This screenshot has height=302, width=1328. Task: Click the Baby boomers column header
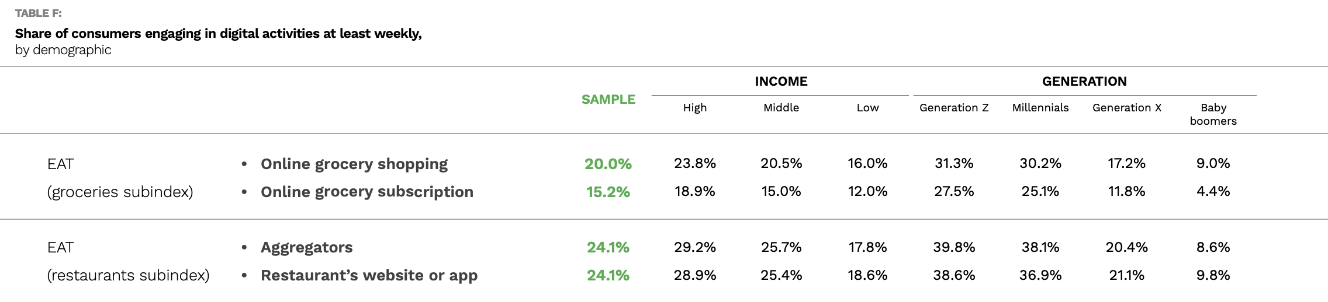point(1213,114)
